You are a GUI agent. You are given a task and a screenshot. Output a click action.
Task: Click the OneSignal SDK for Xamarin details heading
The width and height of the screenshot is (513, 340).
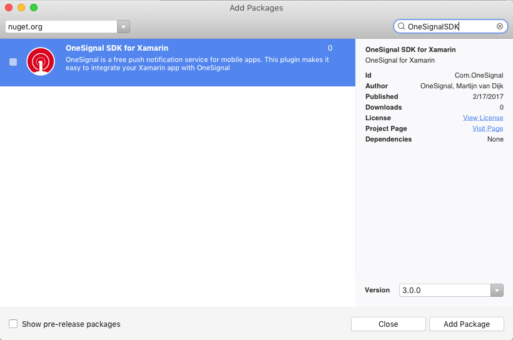point(410,49)
